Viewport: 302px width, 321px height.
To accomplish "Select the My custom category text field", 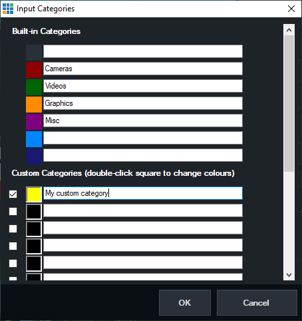I will coord(143,193).
